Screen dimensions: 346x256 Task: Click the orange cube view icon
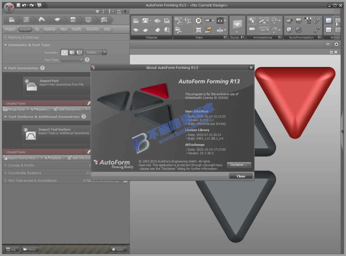[x=198, y=21]
